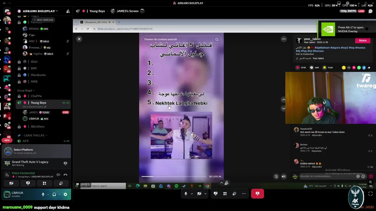Viewport: 376px width, 211px height.
Task: Open Spotify in the streamed taskbar
Action: coord(176,186)
